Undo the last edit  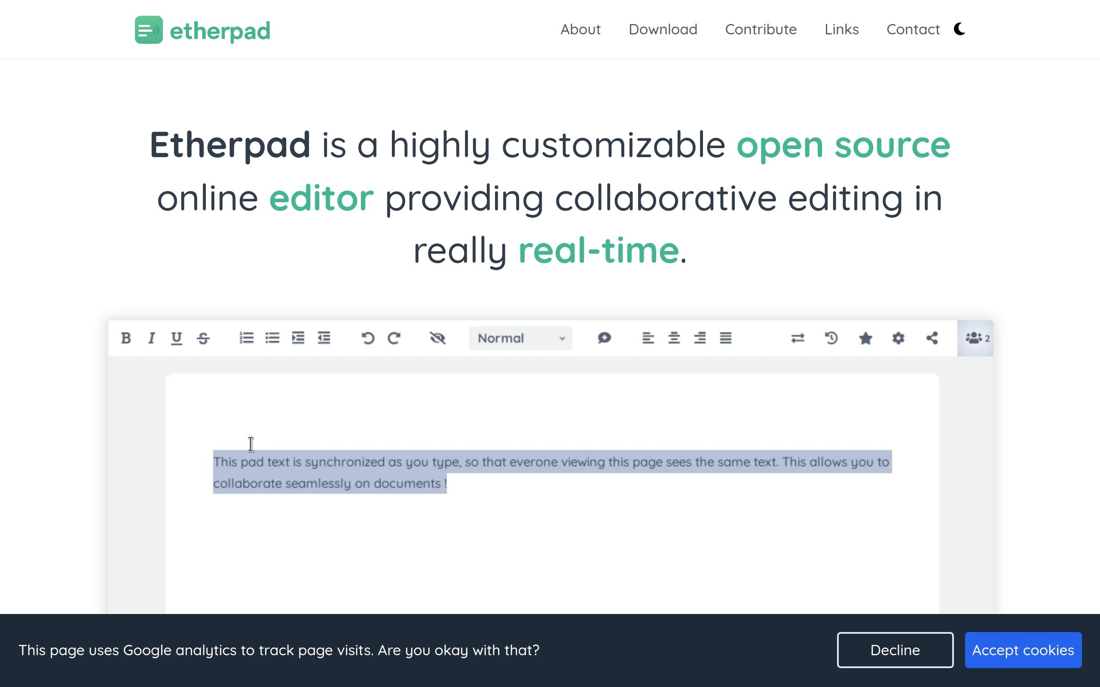tap(368, 338)
